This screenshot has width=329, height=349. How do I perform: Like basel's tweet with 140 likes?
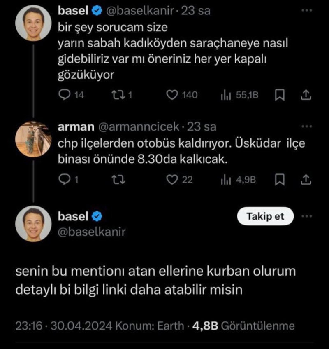172,95
